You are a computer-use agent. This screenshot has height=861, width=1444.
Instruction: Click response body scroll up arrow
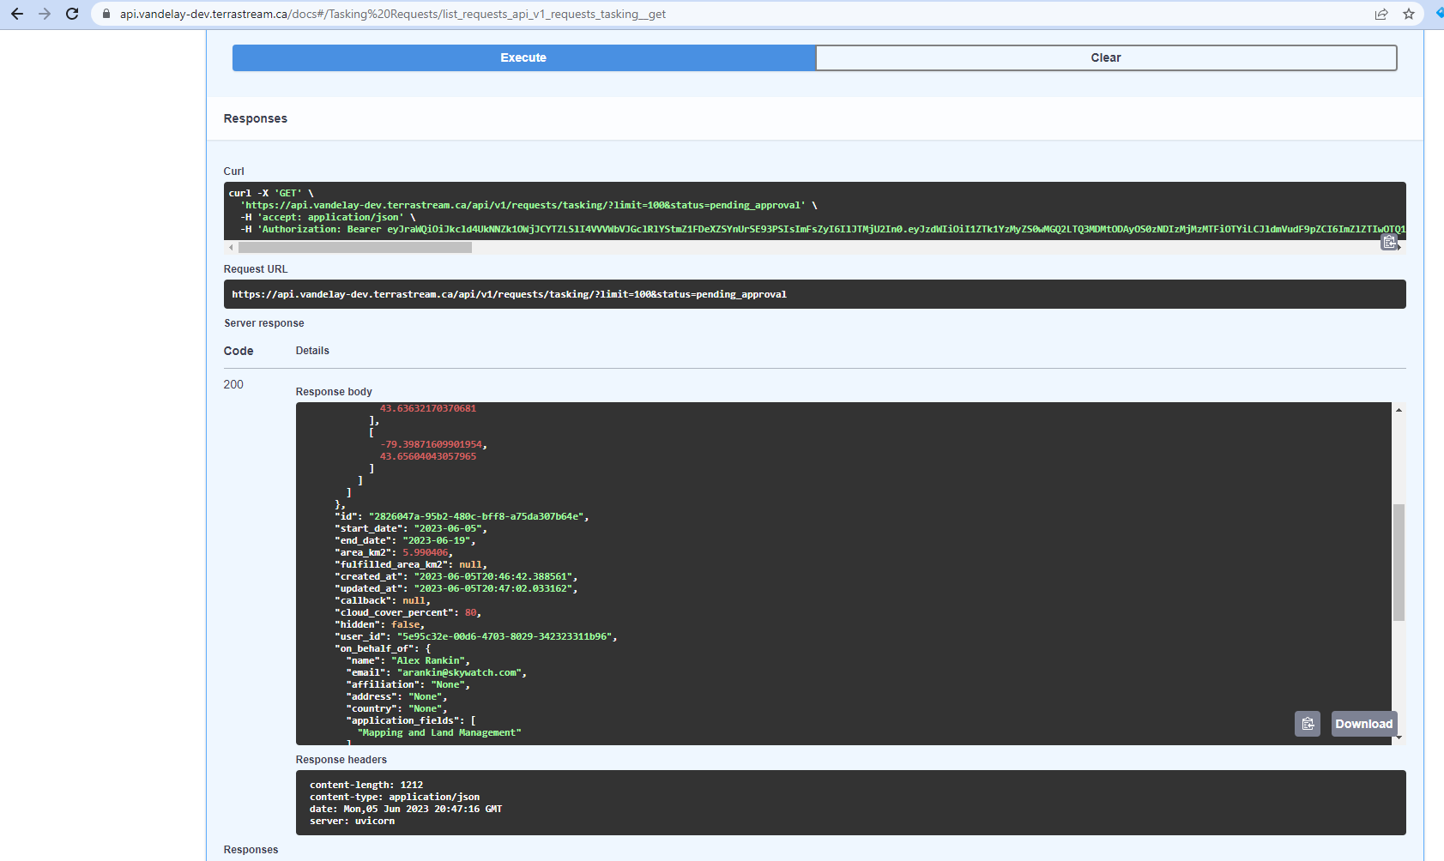click(1399, 410)
